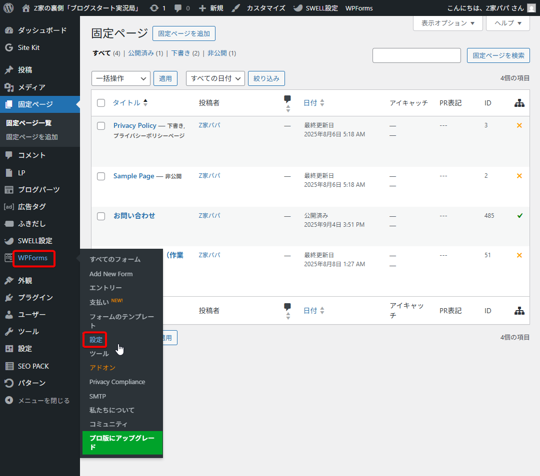Expand the all dates filter dropdown

[215, 78]
